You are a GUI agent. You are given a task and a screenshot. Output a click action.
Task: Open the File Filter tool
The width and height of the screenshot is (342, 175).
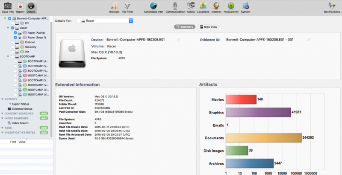coord(127,6)
